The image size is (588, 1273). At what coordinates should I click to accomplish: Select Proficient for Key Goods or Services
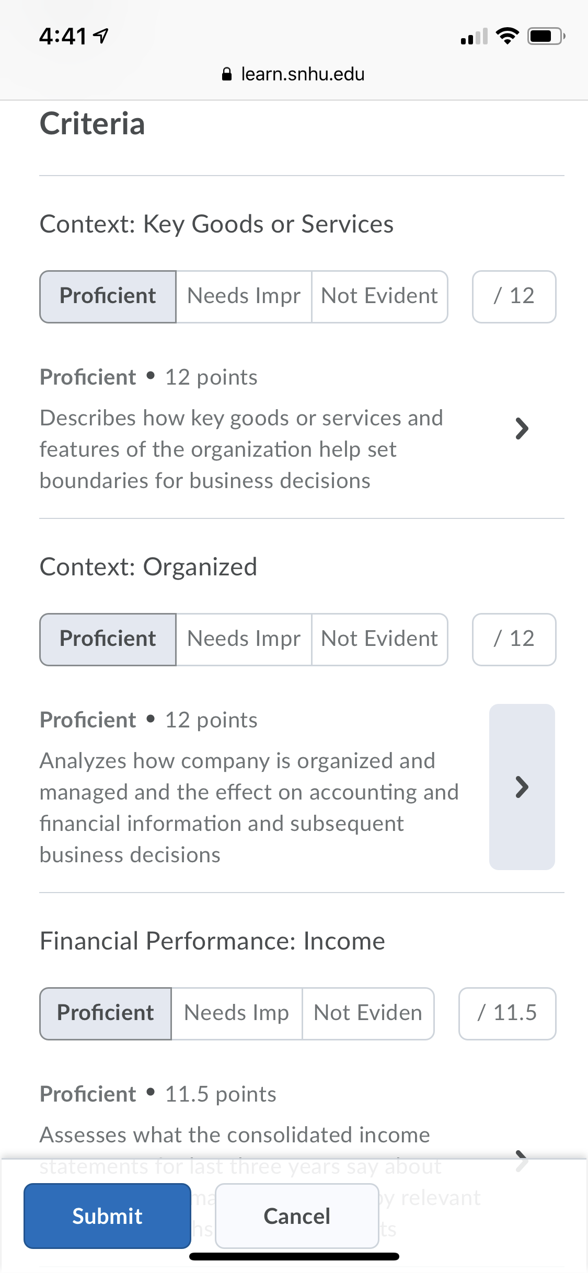(x=108, y=297)
